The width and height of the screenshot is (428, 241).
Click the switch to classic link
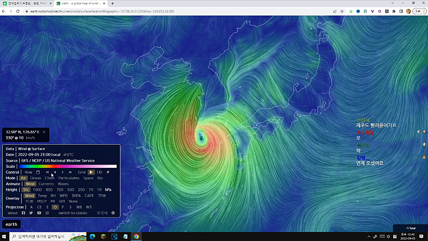73,213
